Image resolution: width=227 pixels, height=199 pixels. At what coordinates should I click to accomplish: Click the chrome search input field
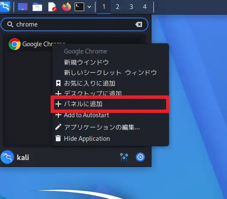[74, 24]
